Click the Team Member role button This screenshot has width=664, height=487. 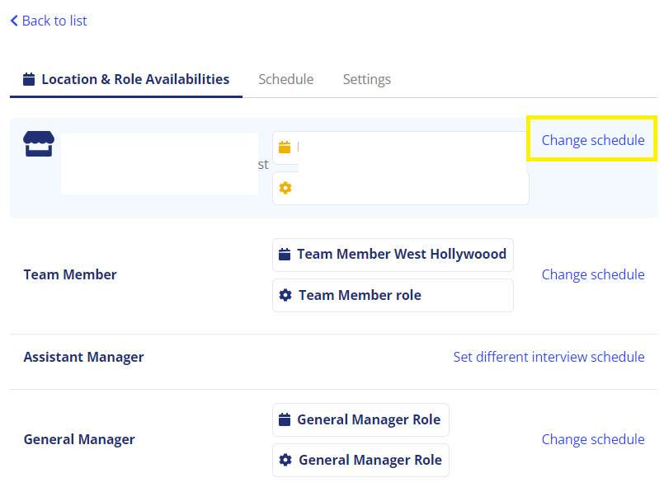pos(393,295)
